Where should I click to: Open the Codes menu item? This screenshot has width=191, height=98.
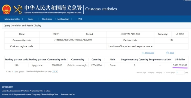(31, 19)
